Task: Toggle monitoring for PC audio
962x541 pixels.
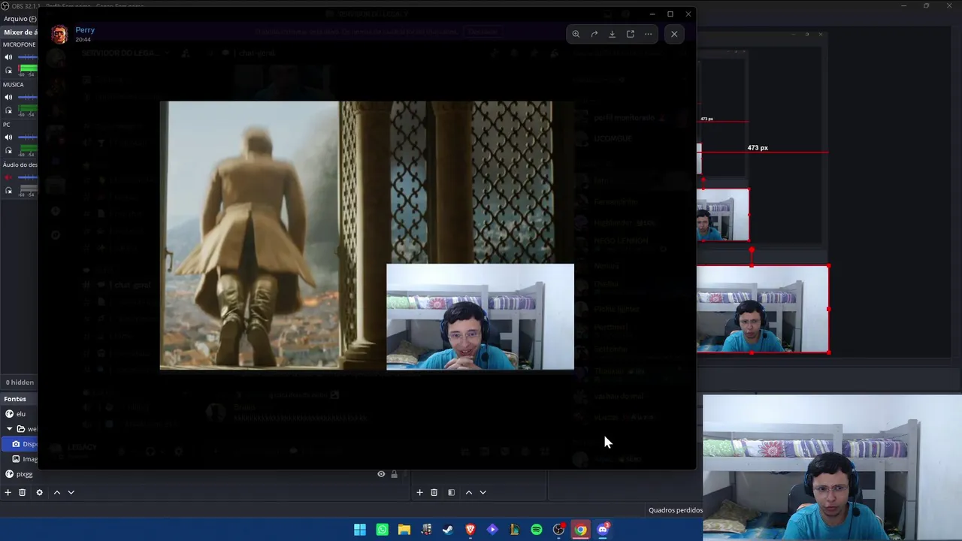Action: [9, 150]
